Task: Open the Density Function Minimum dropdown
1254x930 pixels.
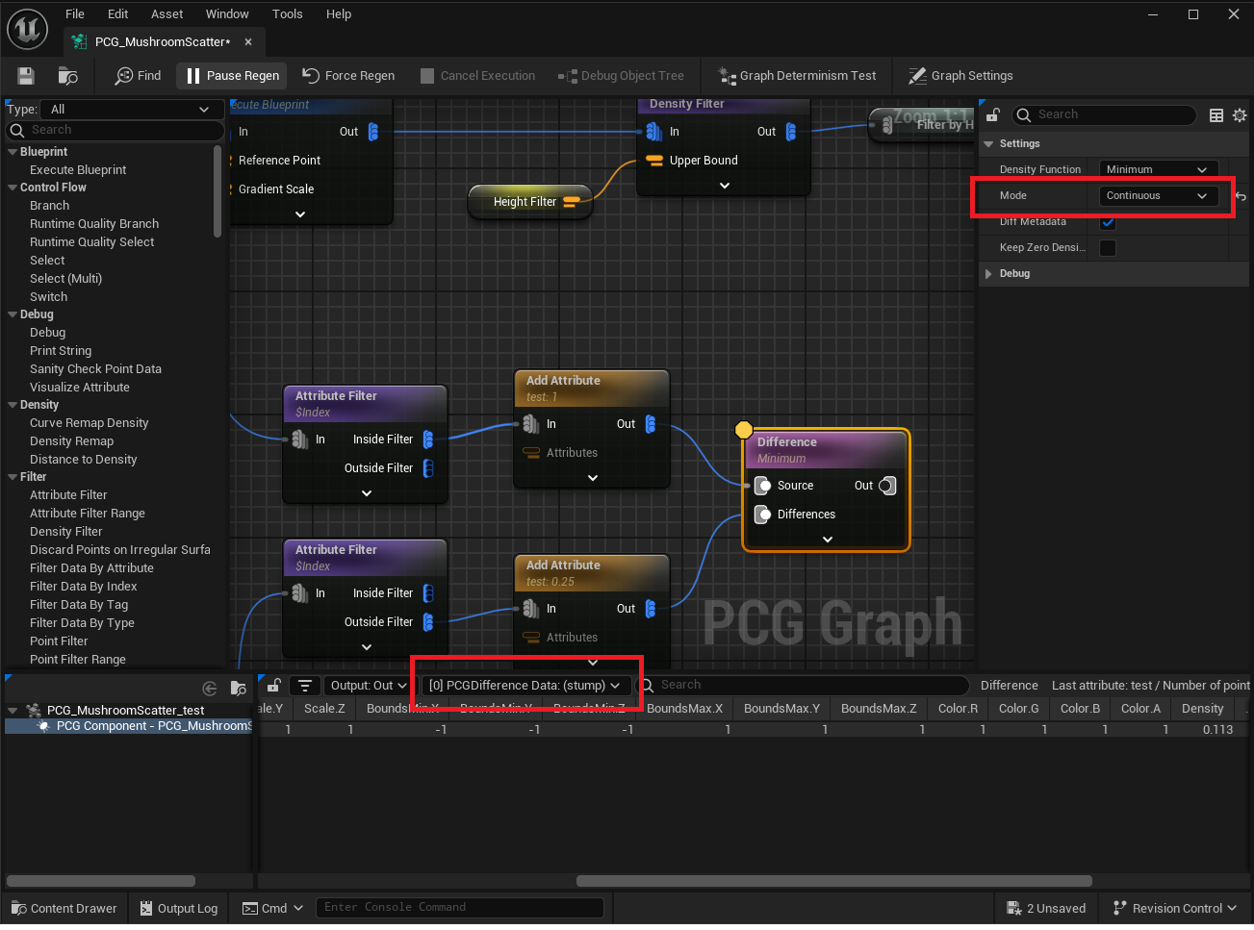Action: point(1158,169)
